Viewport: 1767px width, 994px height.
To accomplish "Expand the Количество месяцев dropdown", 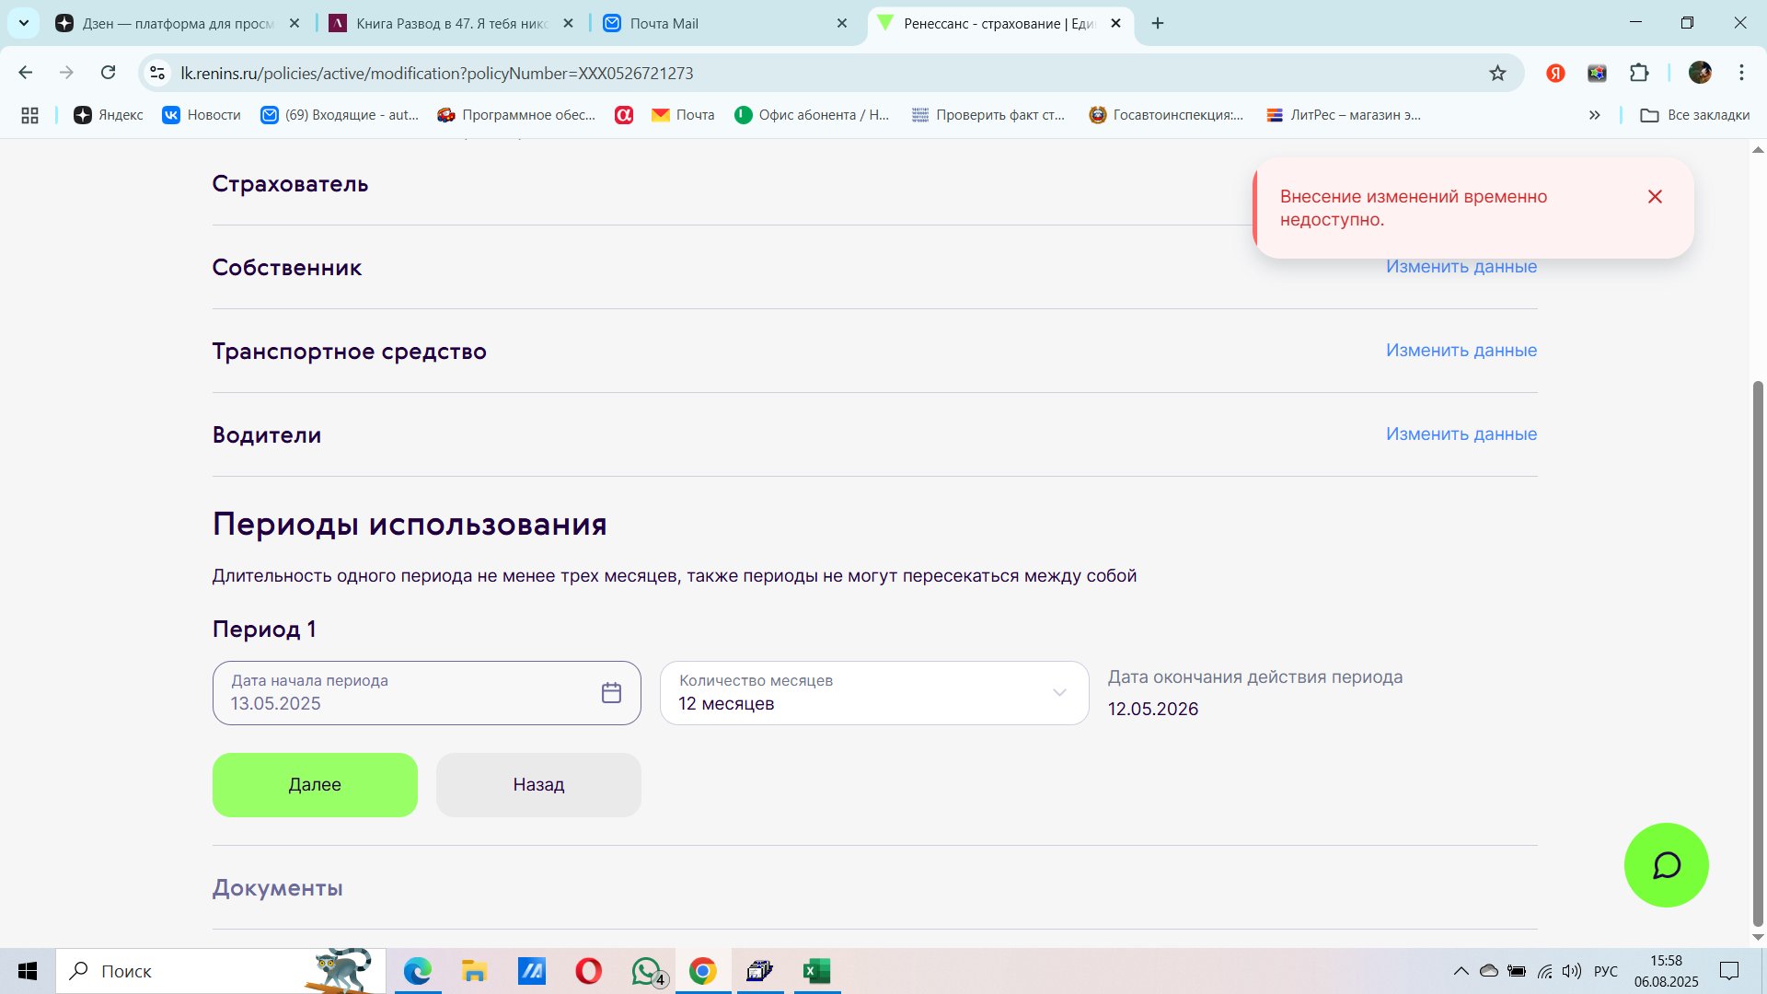I will (x=874, y=693).
